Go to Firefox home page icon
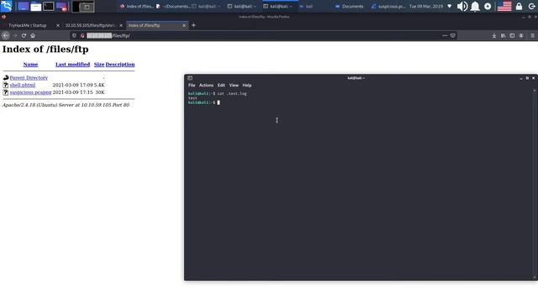The image size is (538, 302). pos(33,35)
